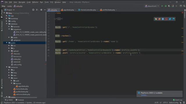Select welcome.blade.php in project tree
Screen dimensions: 186x104
[23, 94]
